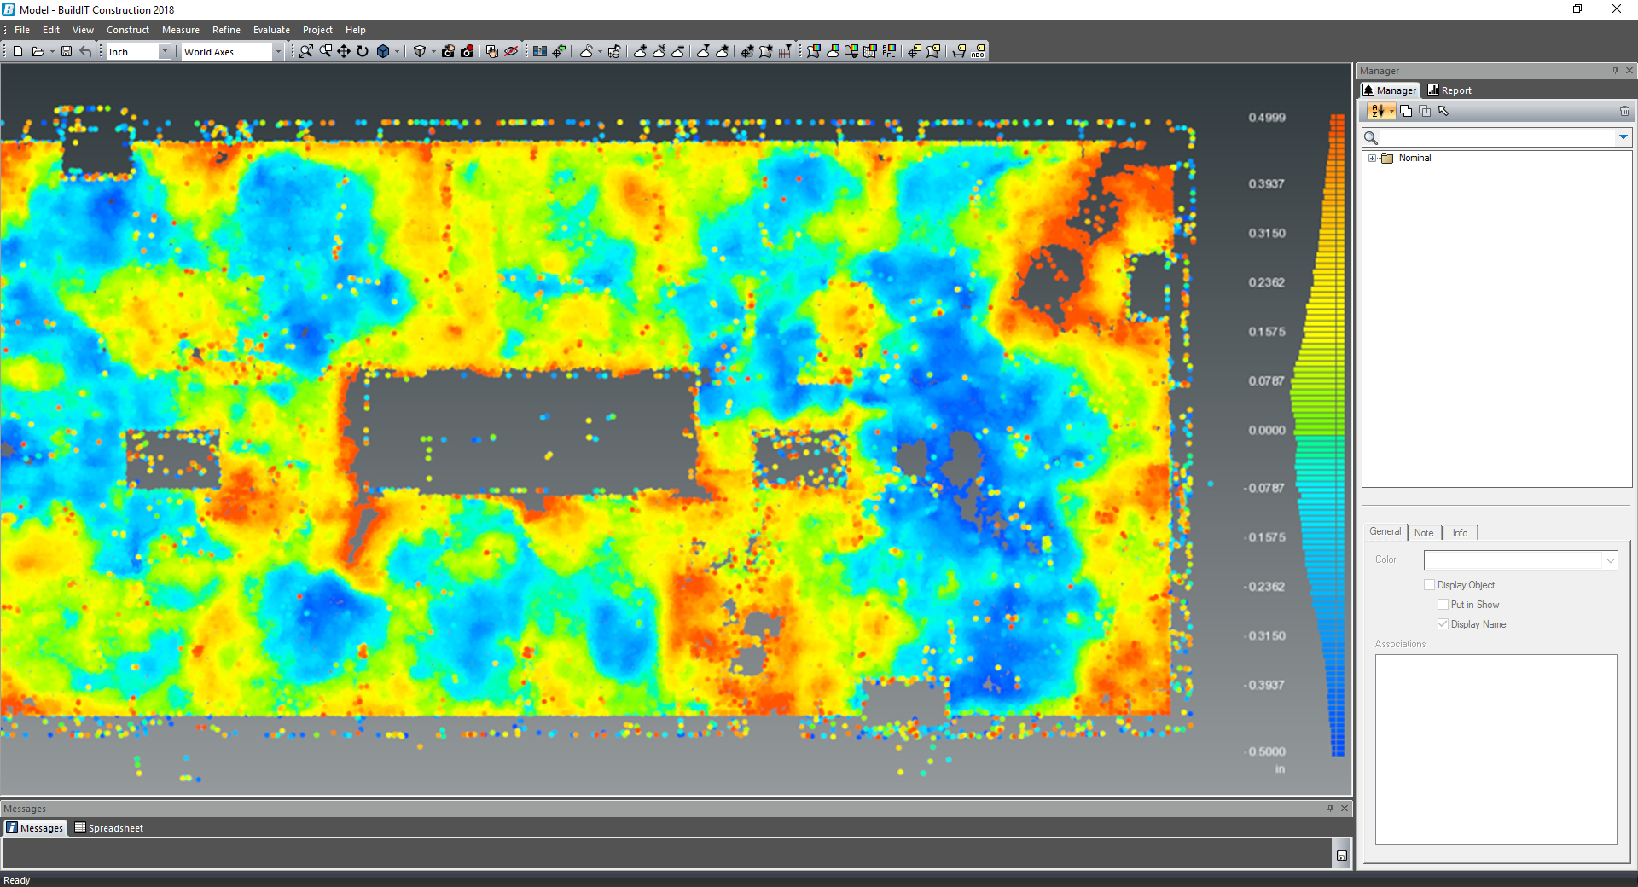Toggle the Put in Show checkbox
Screen dimensions: 1638x887
(x=1443, y=605)
